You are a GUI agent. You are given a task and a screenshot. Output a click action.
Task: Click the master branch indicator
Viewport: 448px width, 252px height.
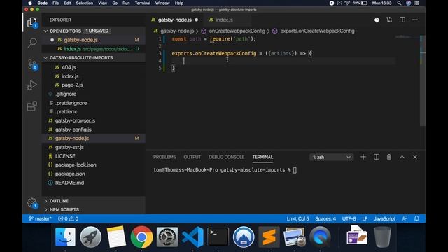tap(40, 218)
